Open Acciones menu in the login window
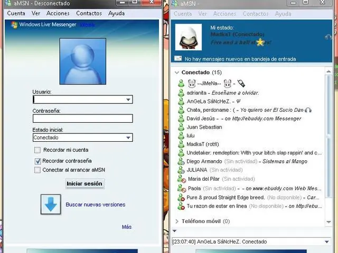 pos(58,13)
